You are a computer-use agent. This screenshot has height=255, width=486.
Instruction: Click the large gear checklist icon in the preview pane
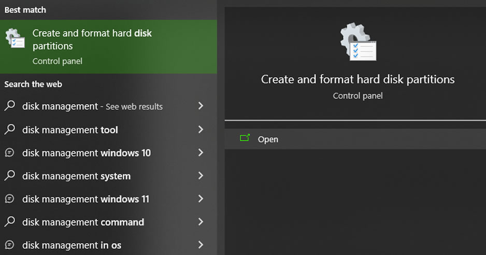coord(358,41)
